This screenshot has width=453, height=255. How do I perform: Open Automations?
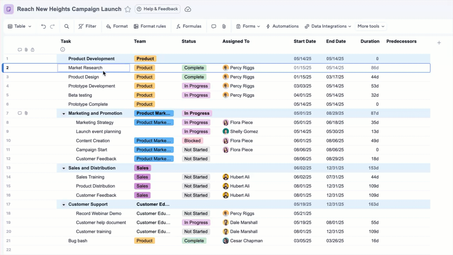click(x=282, y=26)
